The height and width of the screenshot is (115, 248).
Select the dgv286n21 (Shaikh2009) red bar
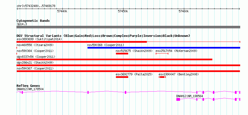(128, 65)
